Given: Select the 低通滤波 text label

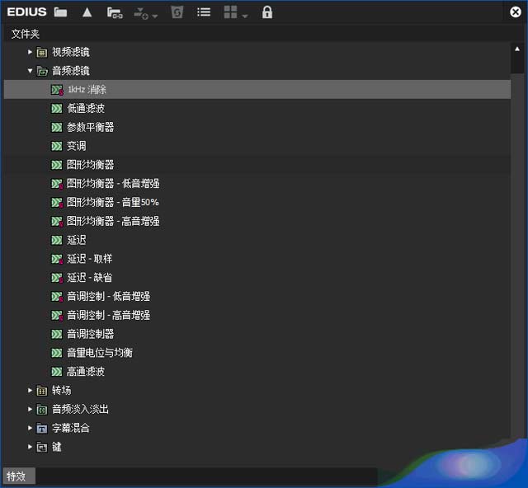Looking at the screenshot, I should (x=86, y=108).
